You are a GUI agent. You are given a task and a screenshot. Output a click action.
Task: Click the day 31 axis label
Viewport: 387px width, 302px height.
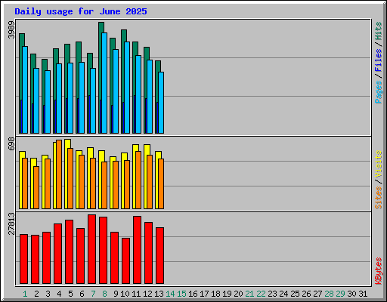click(x=363, y=294)
